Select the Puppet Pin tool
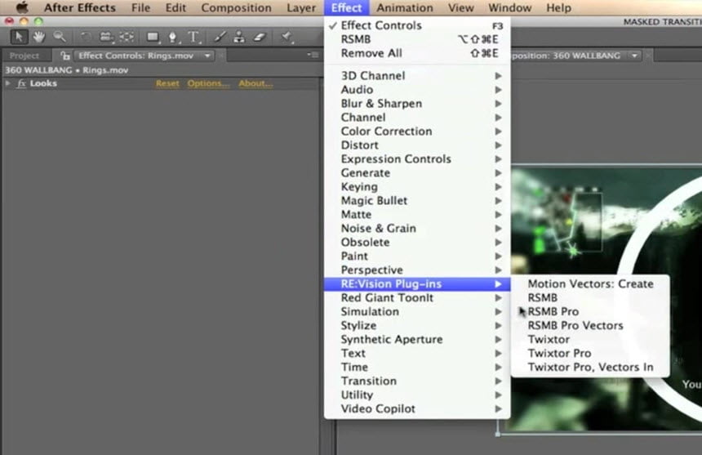Screen dimensions: 702x455 [287, 38]
